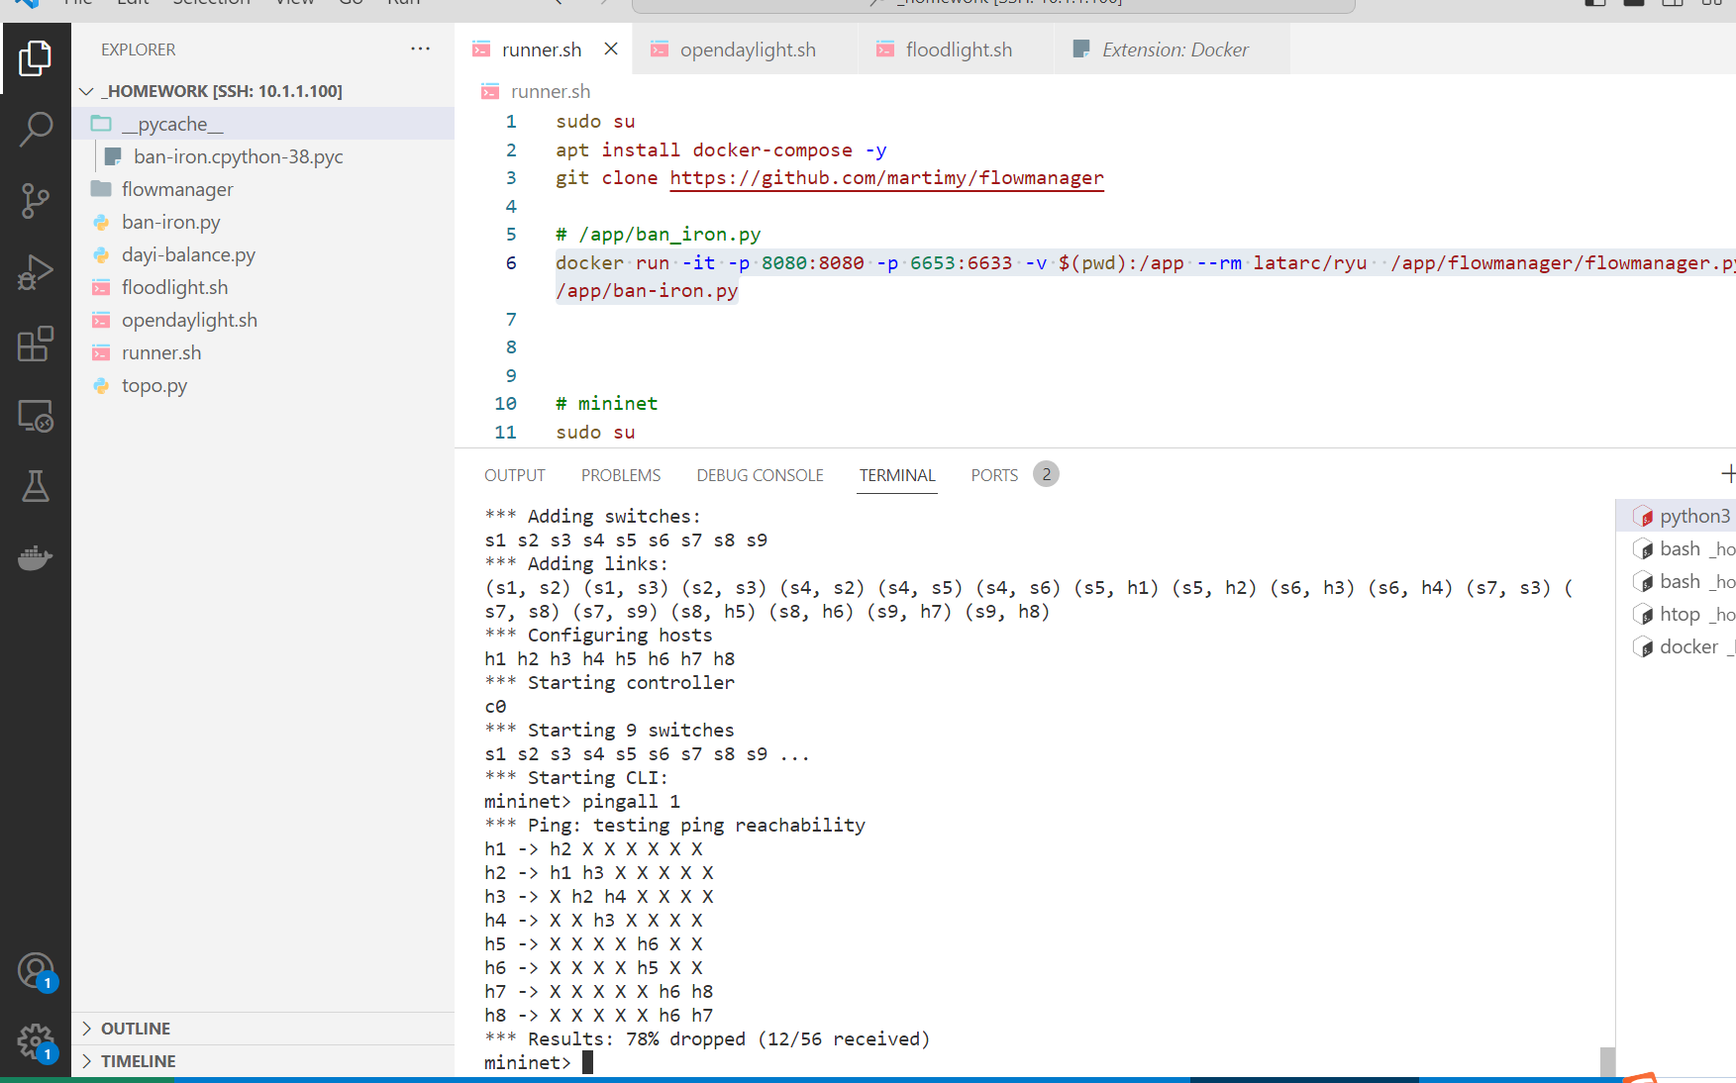Show the PORTS panel
Viewport: 1736px width, 1083px height.
tap(994, 475)
